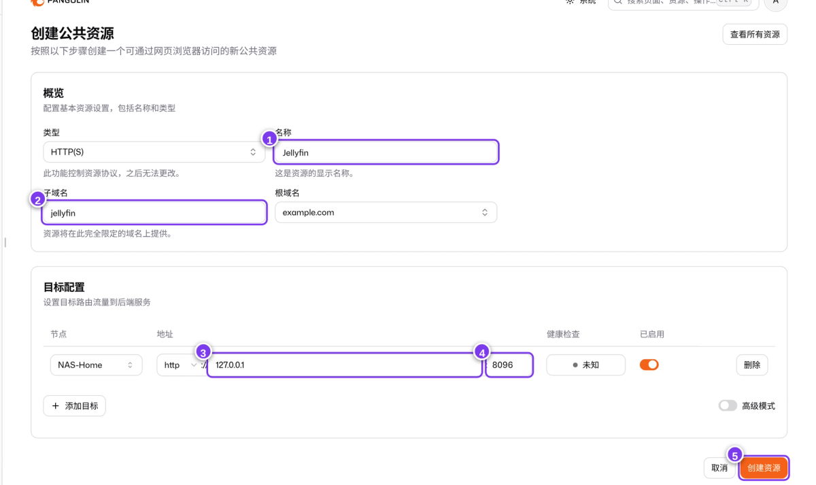The image size is (816, 485).
Task: Click the 类型 field label
Action: [x=52, y=133]
